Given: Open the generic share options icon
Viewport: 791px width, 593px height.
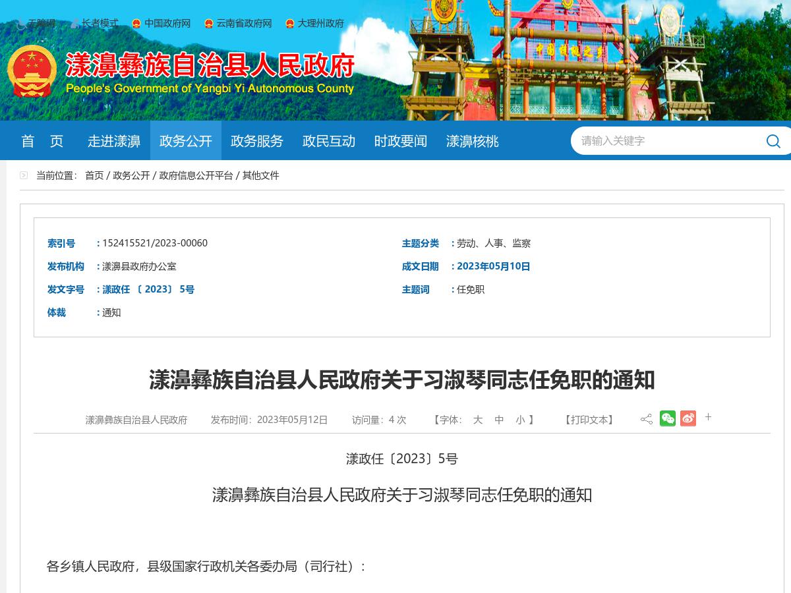Looking at the screenshot, I should [646, 418].
